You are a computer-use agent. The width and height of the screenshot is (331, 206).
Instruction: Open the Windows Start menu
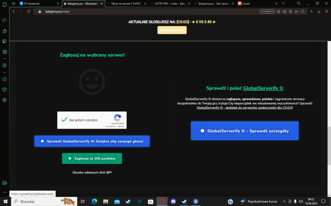click(x=5, y=201)
